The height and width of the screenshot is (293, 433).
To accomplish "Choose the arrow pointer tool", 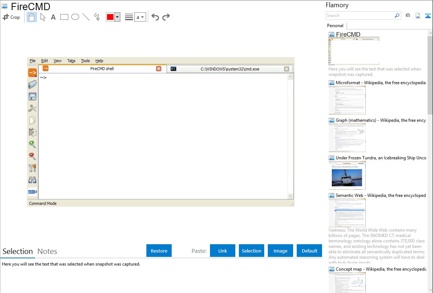I will tap(43, 17).
